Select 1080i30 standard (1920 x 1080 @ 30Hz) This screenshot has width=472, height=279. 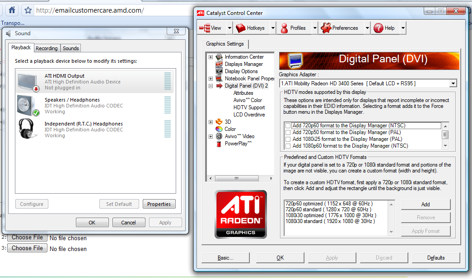coord(330,221)
